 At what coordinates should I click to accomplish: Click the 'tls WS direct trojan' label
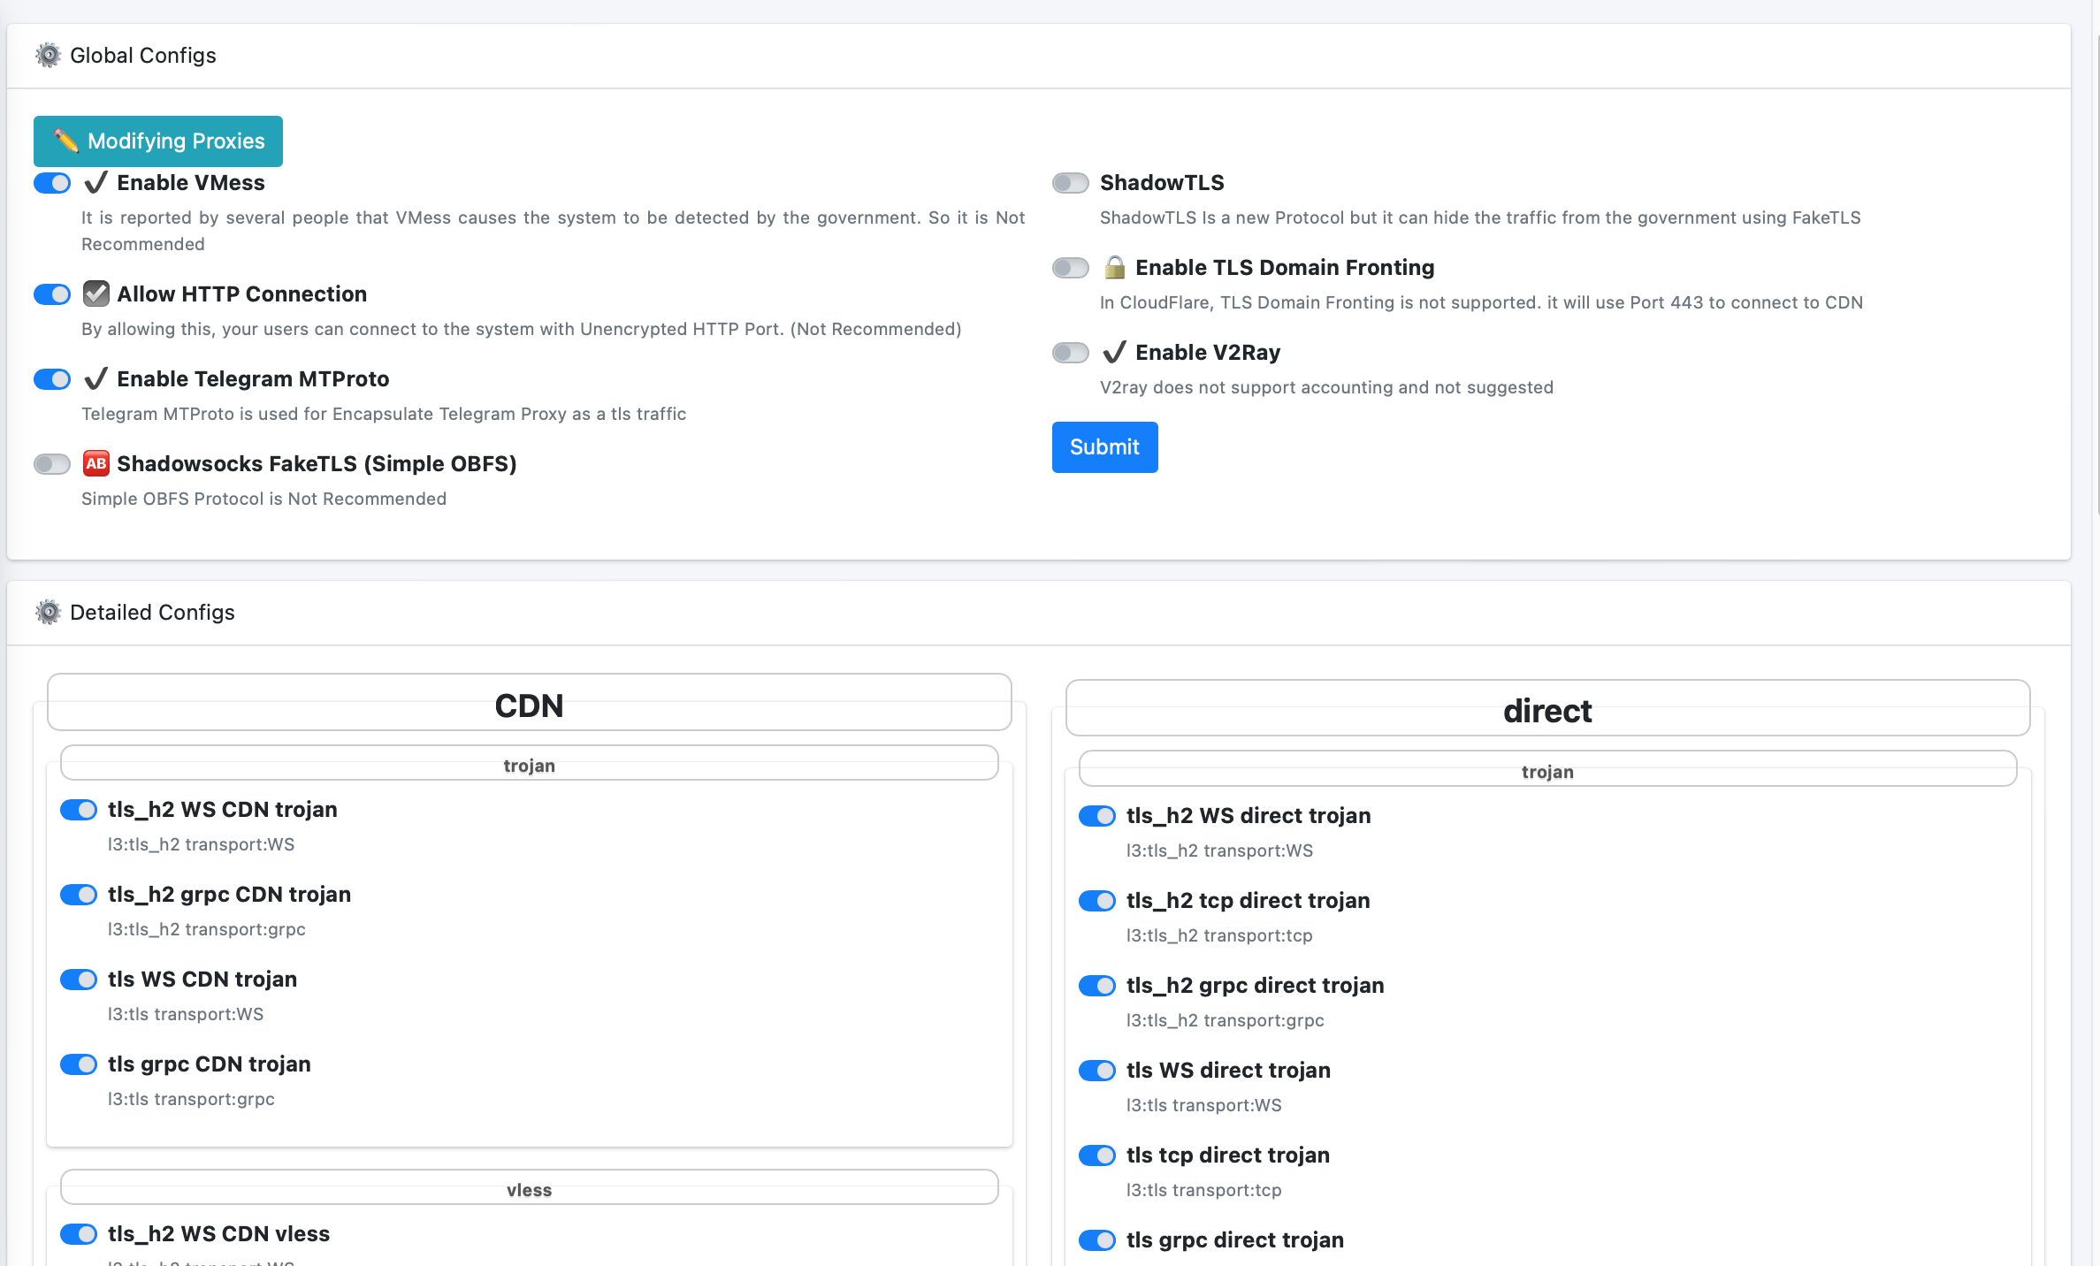click(1228, 1071)
